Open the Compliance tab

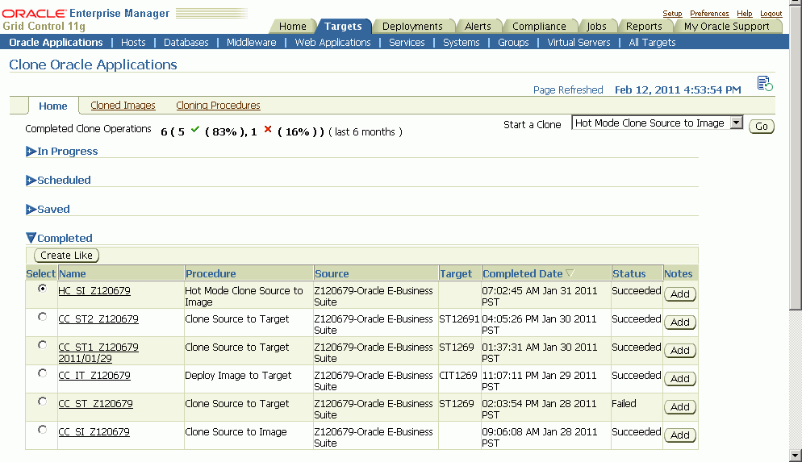pos(539,26)
